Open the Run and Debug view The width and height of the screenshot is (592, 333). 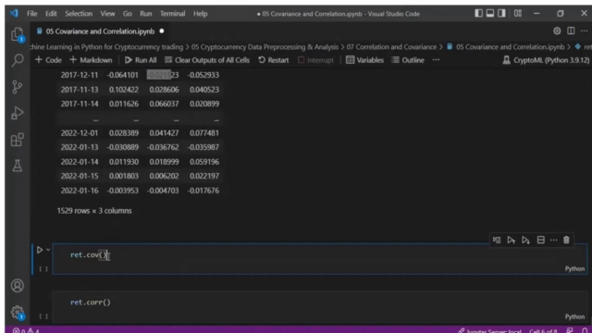point(18,113)
